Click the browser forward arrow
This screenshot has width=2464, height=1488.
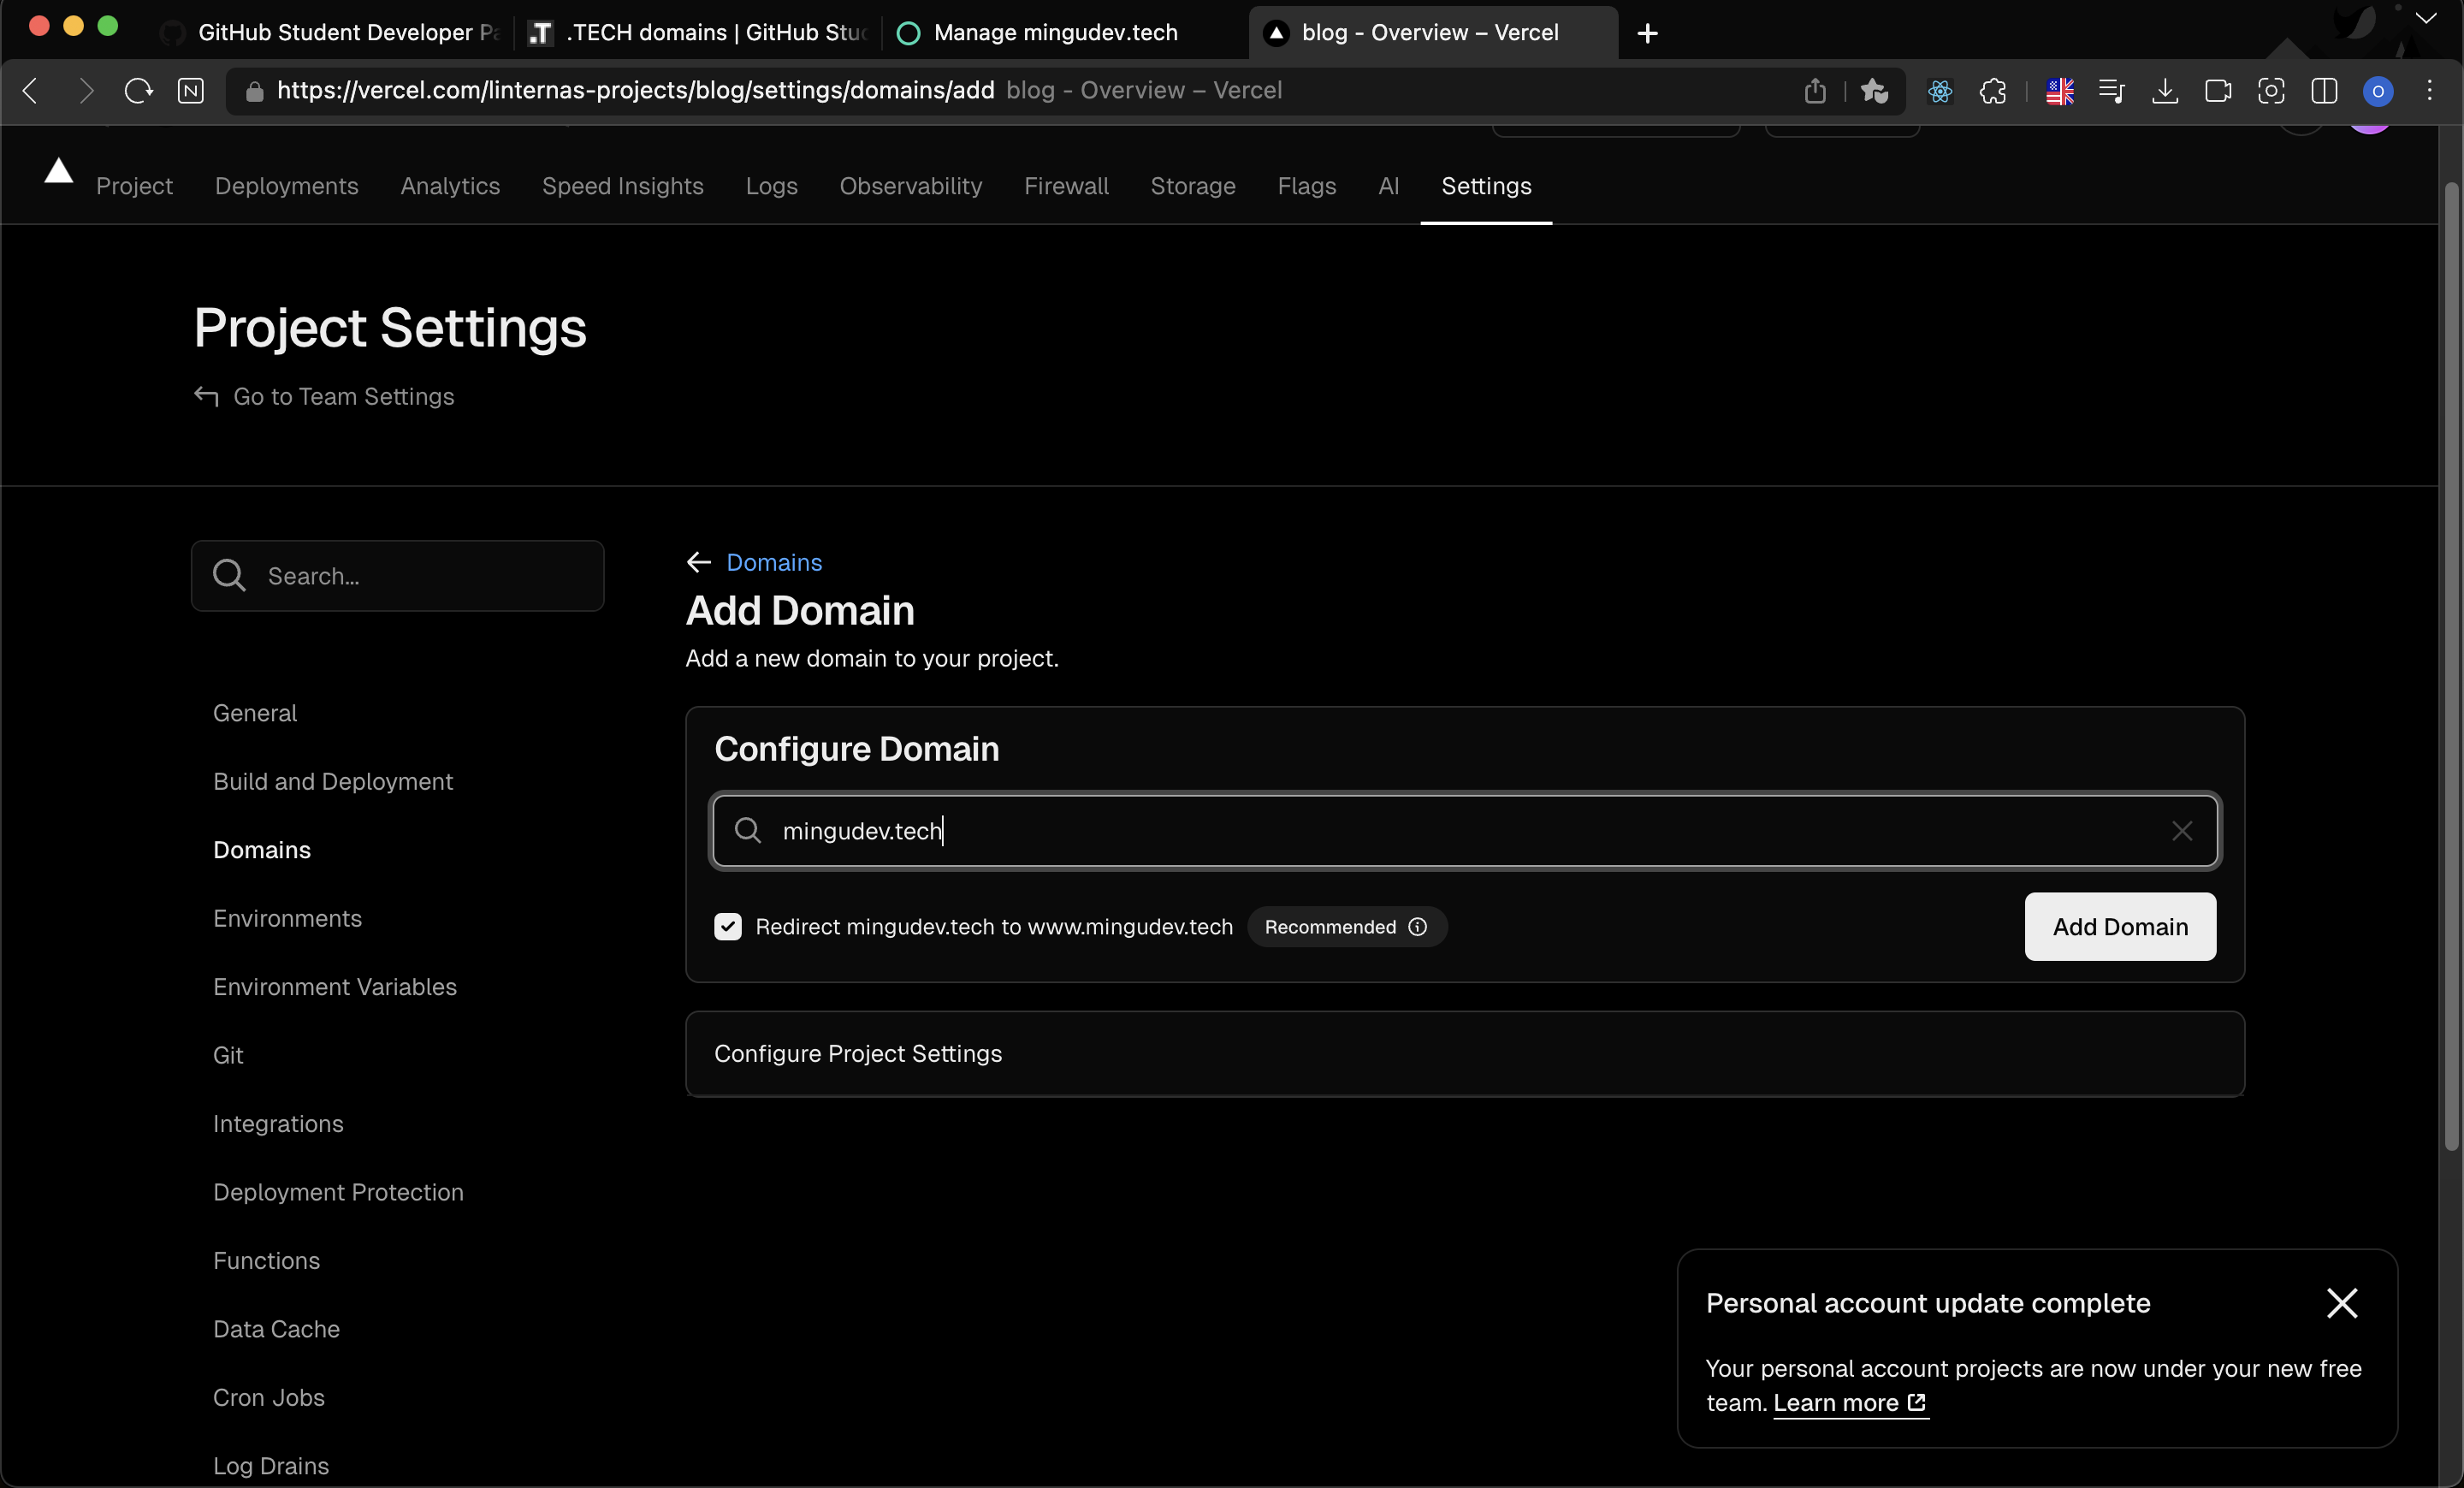click(86, 91)
